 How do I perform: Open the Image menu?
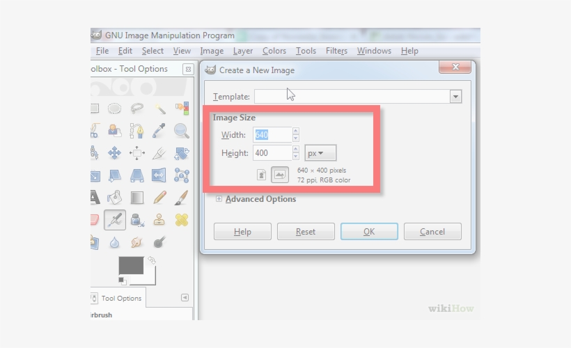[212, 51]
